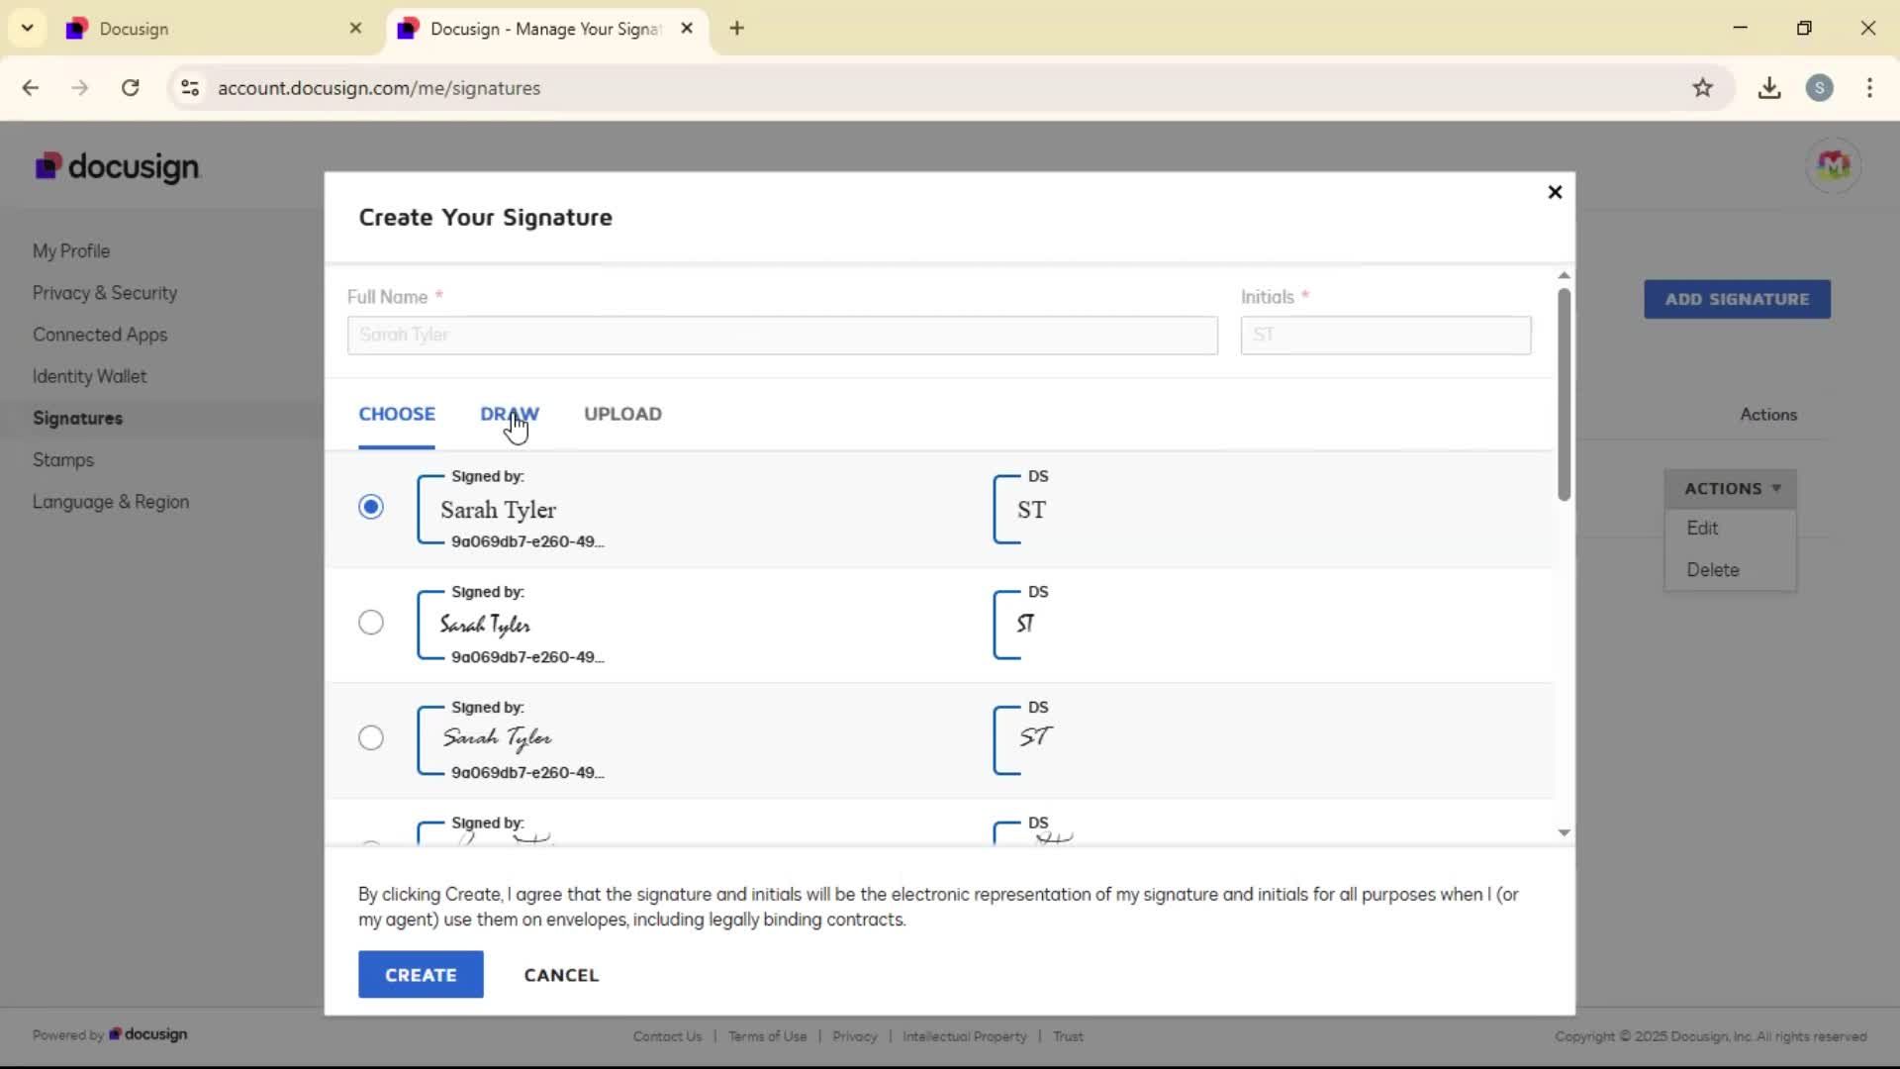Screen dimensions: 1900x1069
Task: Open Intellectual Property footer link
Action: click(965, 1036)
